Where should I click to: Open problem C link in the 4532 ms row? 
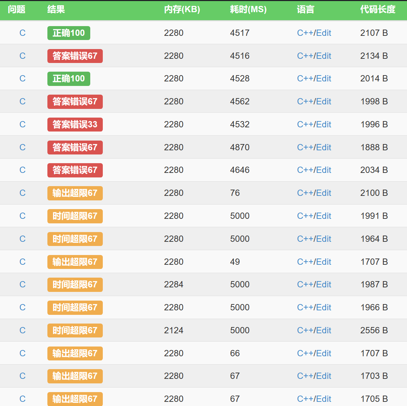22,124
